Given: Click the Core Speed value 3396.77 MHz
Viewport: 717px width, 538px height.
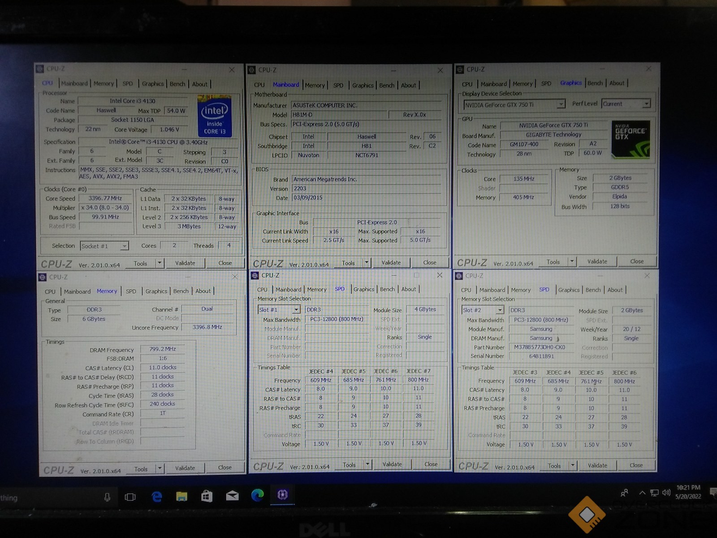Looking at the screenshot, I should pos(105,198).
